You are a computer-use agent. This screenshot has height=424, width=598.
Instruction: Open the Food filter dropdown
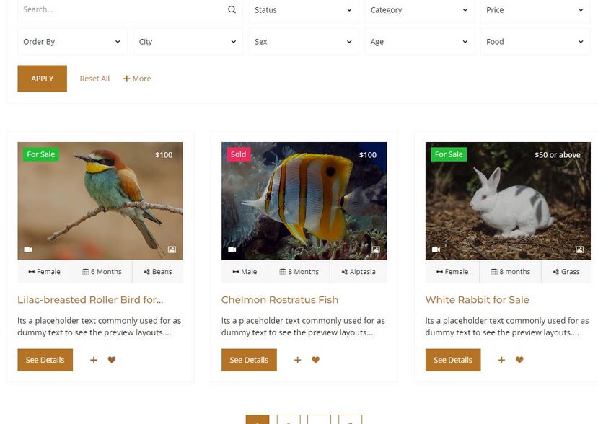pos(535,42)
